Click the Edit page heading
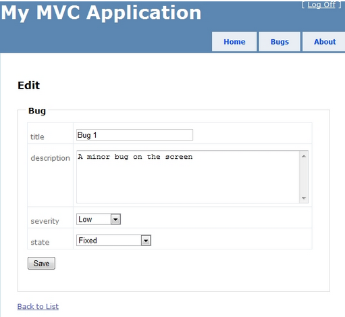The height and width of the screenshot is (317, 345). pos(29,85)
